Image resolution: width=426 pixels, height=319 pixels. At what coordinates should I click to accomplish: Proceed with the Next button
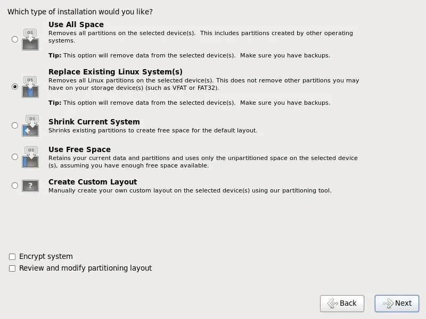(x=397, y=303)
